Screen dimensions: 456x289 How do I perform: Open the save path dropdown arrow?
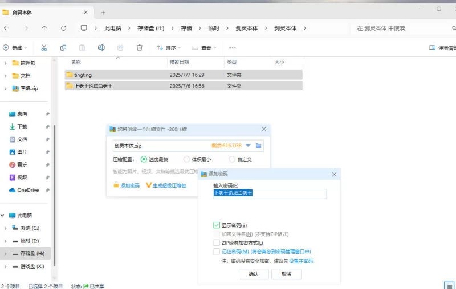248,146
